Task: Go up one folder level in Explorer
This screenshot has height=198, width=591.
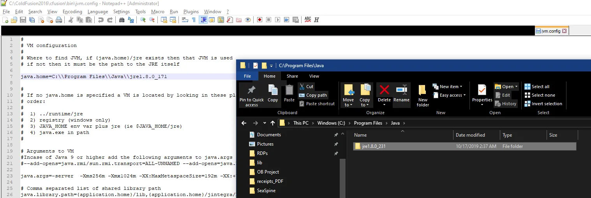Action: click(x=273, y=123)
